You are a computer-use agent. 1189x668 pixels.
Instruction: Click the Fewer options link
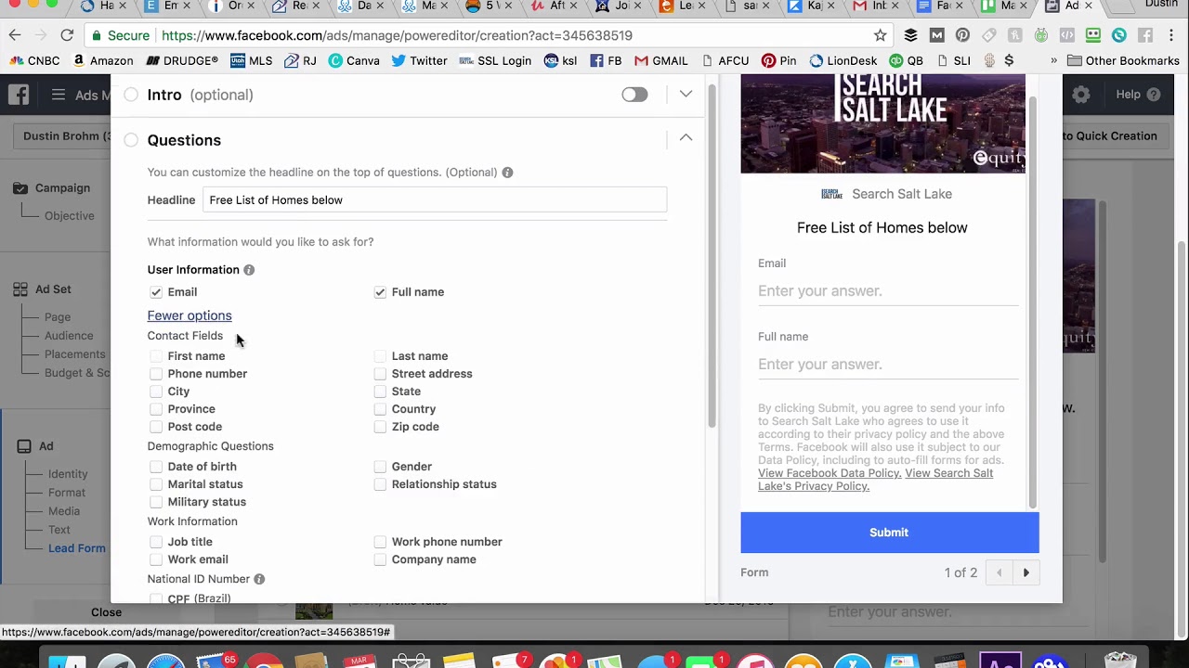click(189, 315)
